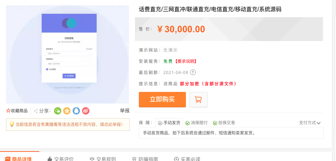This screenshot has width=336, height=161.
Task: Select the 消保赔付 guarantee option
Action: [196, 123]
